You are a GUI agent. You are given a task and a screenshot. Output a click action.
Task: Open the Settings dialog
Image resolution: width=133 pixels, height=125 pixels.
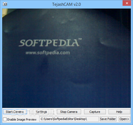[x=42, y=112]
